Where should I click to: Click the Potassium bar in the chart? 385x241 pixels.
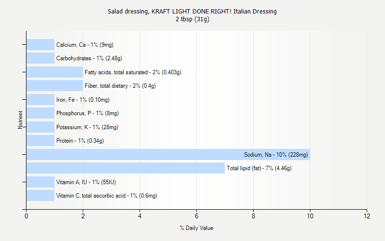point(40,127)
